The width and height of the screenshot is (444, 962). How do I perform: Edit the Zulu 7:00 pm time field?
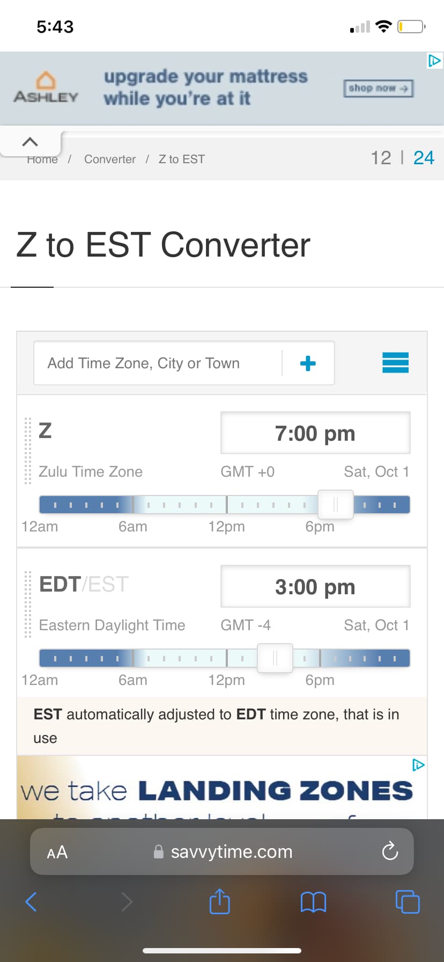tap(315, 433)
